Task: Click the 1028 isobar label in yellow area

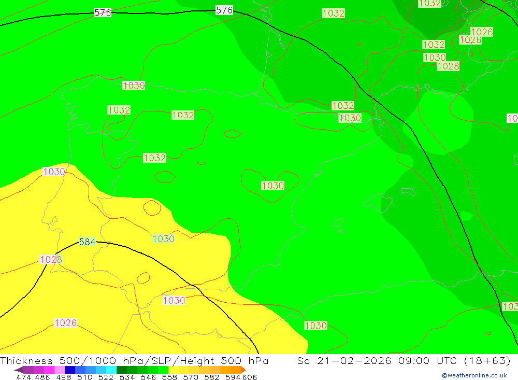Action: (x=51, y=259)
